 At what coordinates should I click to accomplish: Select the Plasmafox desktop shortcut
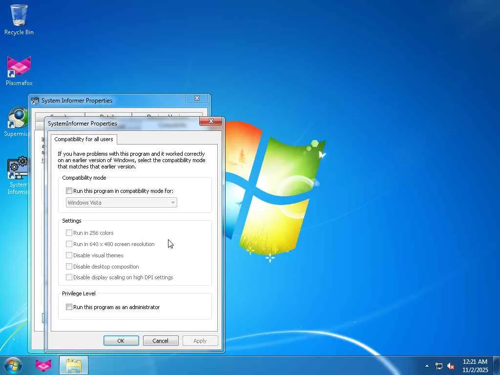(19, 71)
